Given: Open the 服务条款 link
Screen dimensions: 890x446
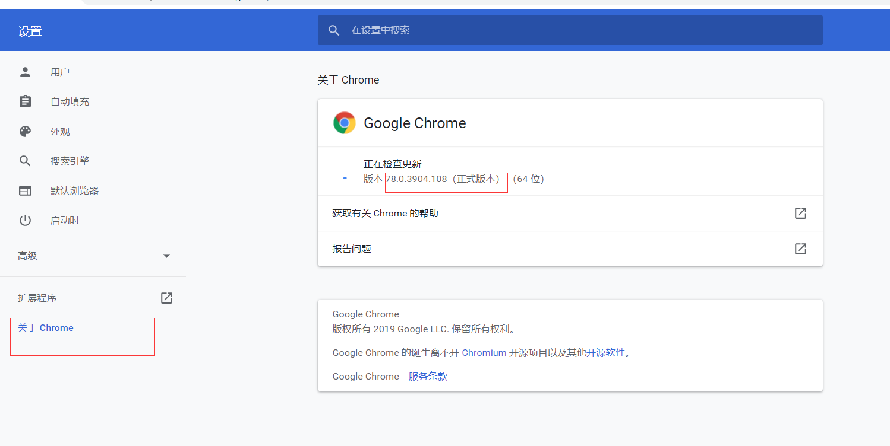Looking at the screenshot, I should click(428, 376).
